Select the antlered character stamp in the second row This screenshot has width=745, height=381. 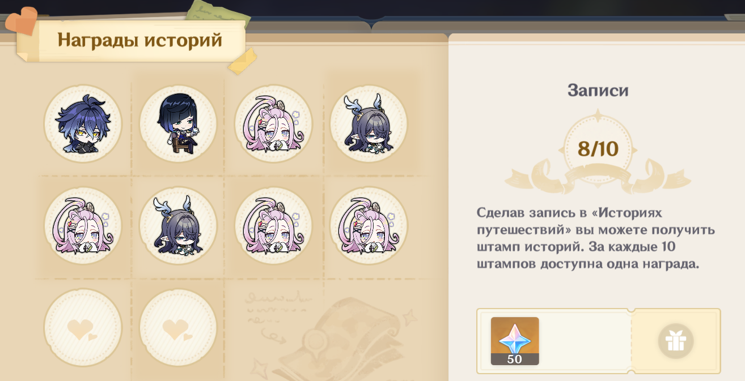pos(178,226)
